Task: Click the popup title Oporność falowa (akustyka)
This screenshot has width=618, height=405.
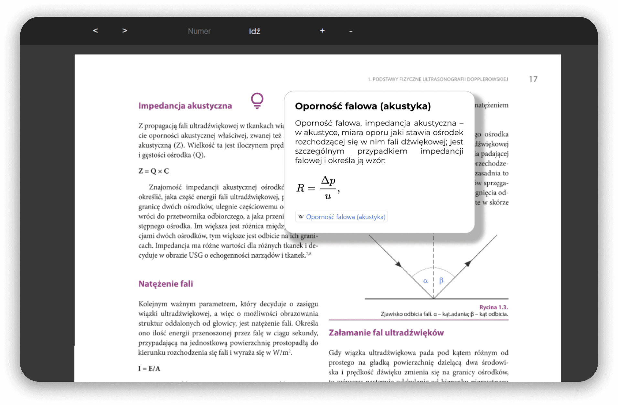Action: [x=363, y=106]
